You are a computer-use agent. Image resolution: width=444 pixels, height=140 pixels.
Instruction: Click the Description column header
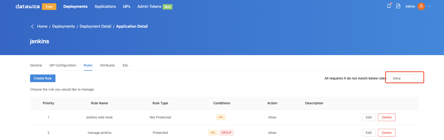pyautogui.click(x=314, y=103)
